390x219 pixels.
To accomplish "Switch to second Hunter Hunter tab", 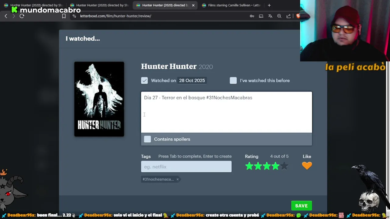I will [99, 5].
